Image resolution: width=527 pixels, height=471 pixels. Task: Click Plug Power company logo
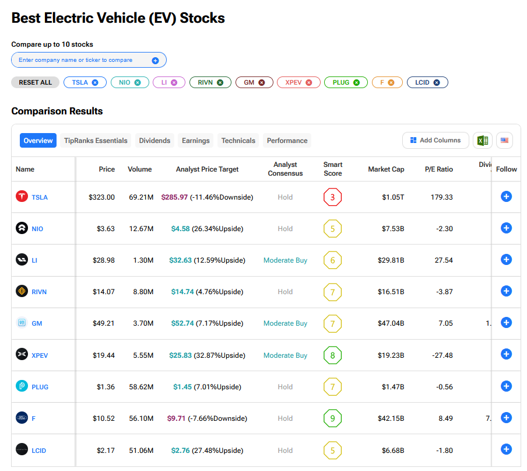point(22,386)
